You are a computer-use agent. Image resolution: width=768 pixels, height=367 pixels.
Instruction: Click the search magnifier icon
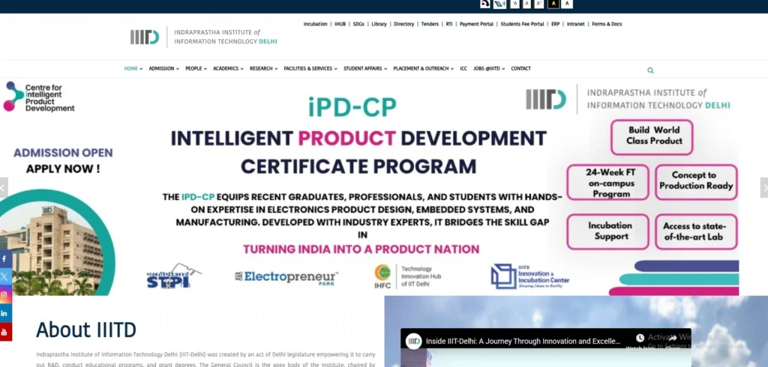[x=650, y=70]
